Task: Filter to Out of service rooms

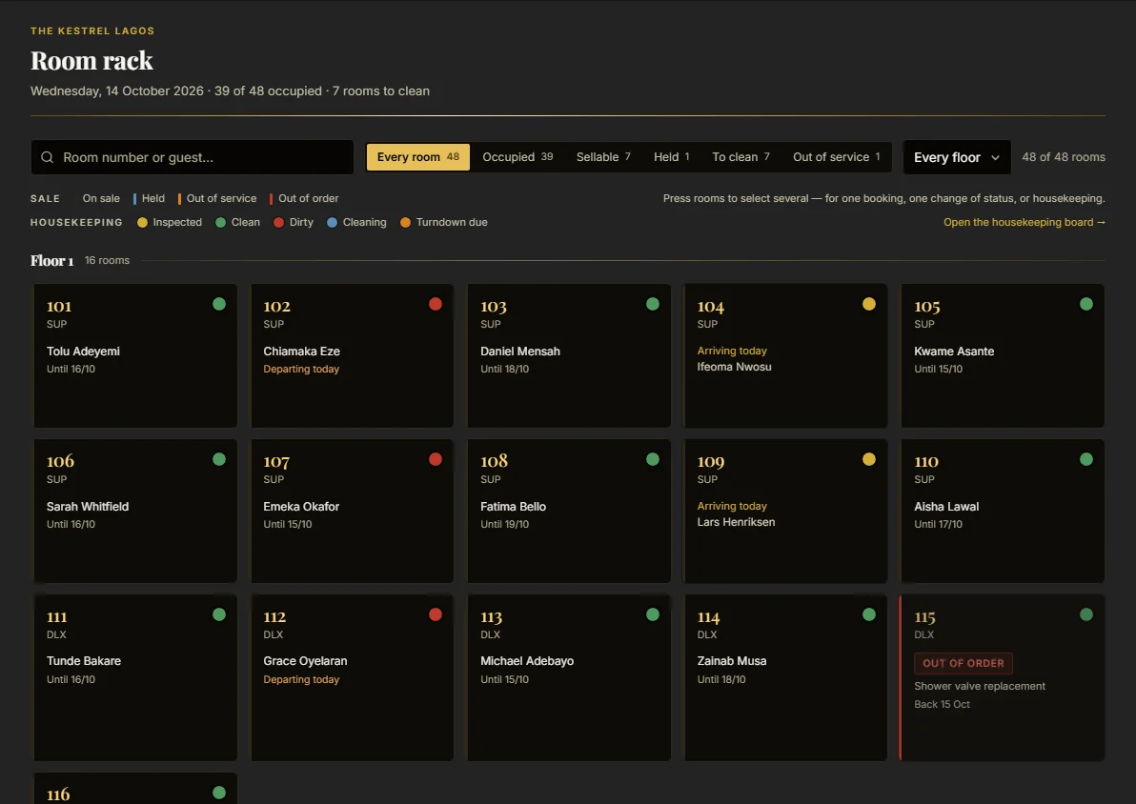Action: pyautogui.click(x=836, y=157)
